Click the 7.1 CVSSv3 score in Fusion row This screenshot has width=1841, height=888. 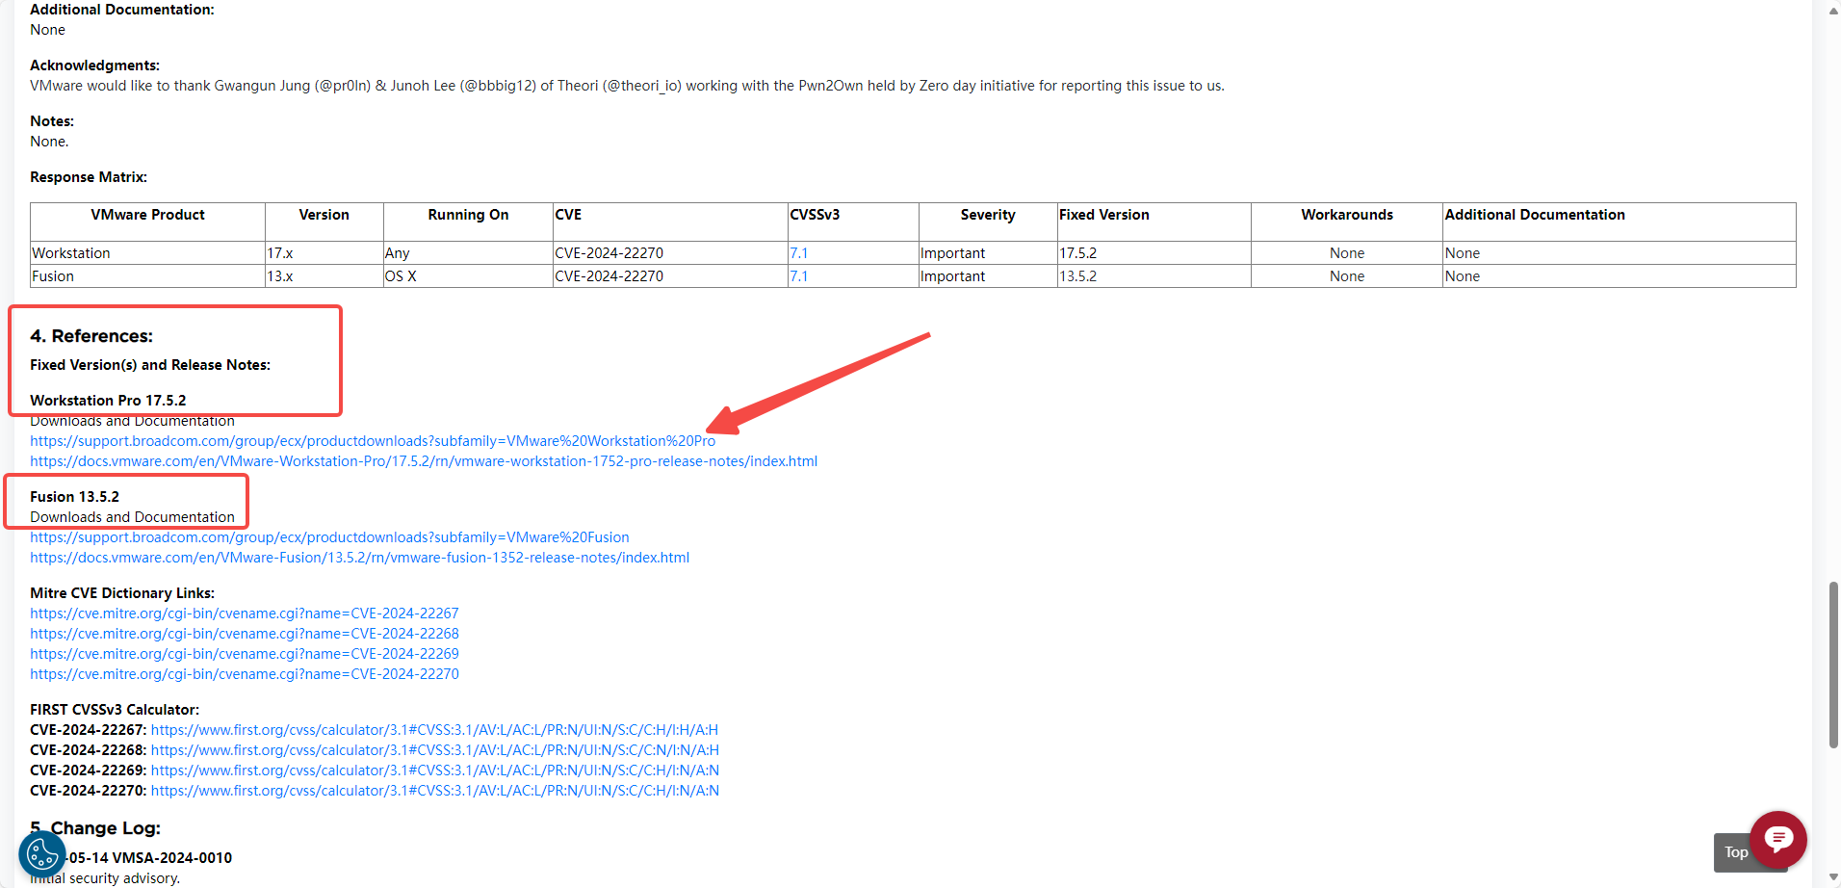pyautogui.click(x=799, y=276)
